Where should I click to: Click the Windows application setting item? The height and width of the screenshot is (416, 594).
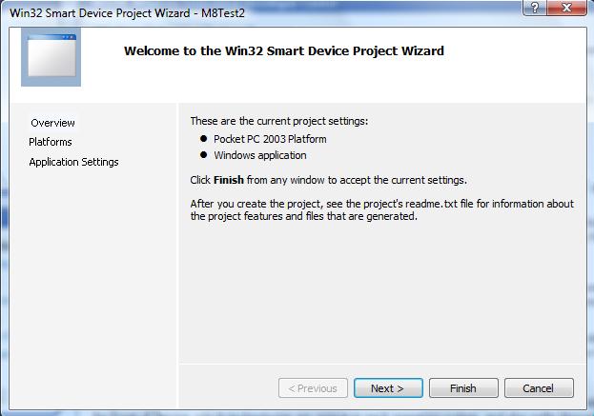tap(260, 155)
